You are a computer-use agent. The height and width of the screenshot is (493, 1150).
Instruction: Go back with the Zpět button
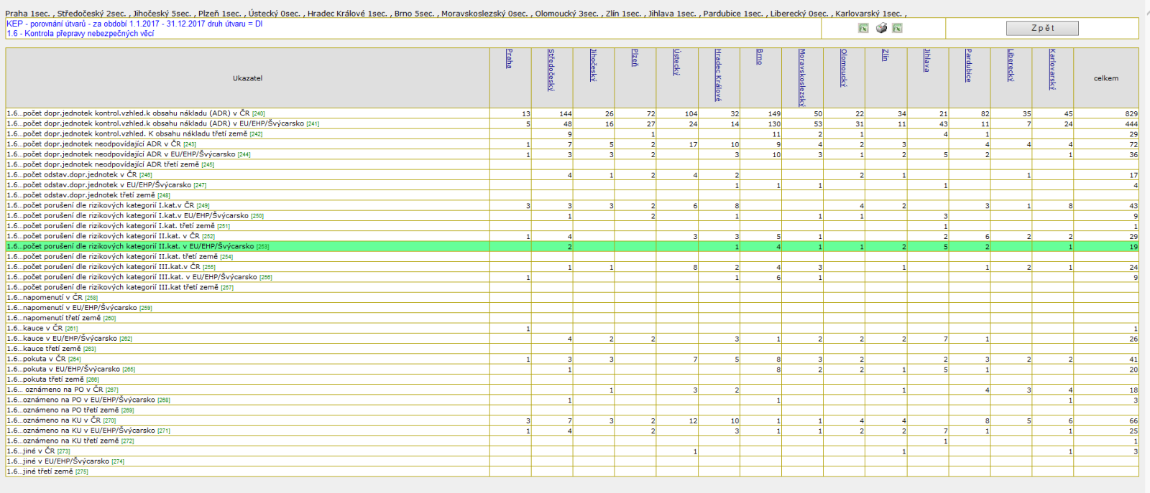tap(1042, 28)
